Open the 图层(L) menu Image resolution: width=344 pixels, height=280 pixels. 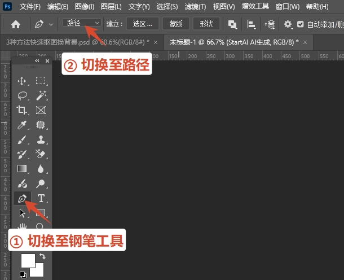pos(111,7)
